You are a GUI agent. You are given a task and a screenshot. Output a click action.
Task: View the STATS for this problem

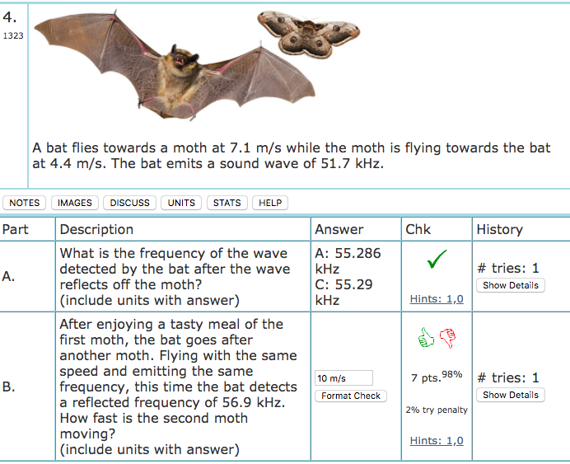[227, 203]
